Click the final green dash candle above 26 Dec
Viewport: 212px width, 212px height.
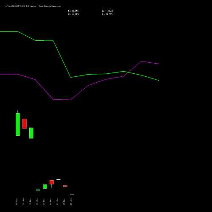click(72, 195)
